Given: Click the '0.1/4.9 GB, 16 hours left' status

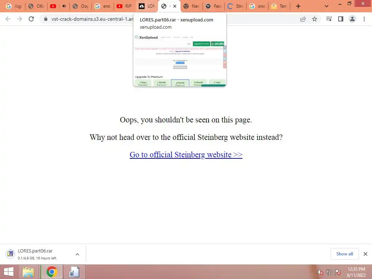Looking at the screenshot, I should 37,258.
